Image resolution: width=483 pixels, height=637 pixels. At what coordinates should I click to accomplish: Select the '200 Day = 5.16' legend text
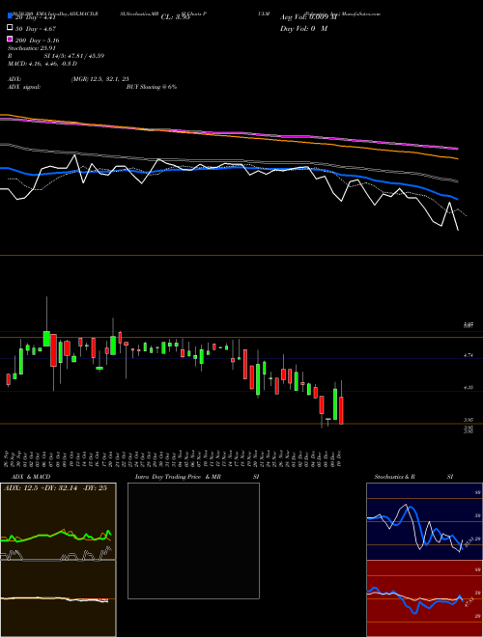point(38,41)
